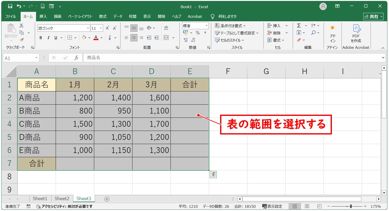
Task: Click the Undo icon in Quick Access Toolbar
Action: click(x=18, y=6)
